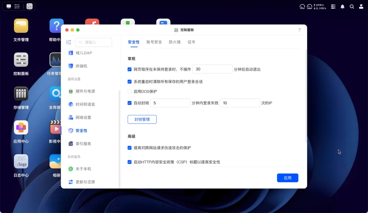This screenshot has width=368, height=213.
Task: Check the CPU usage indicator
Action: pos(302,6)
